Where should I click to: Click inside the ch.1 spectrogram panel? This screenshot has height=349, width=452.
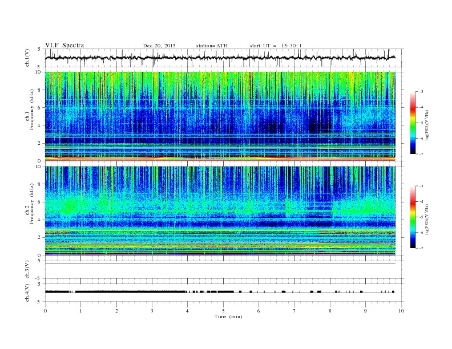click(x=220, y=116)
